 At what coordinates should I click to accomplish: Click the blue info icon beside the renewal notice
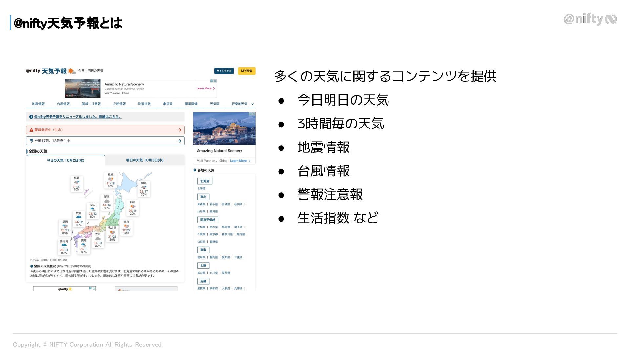tap(31, 117)
